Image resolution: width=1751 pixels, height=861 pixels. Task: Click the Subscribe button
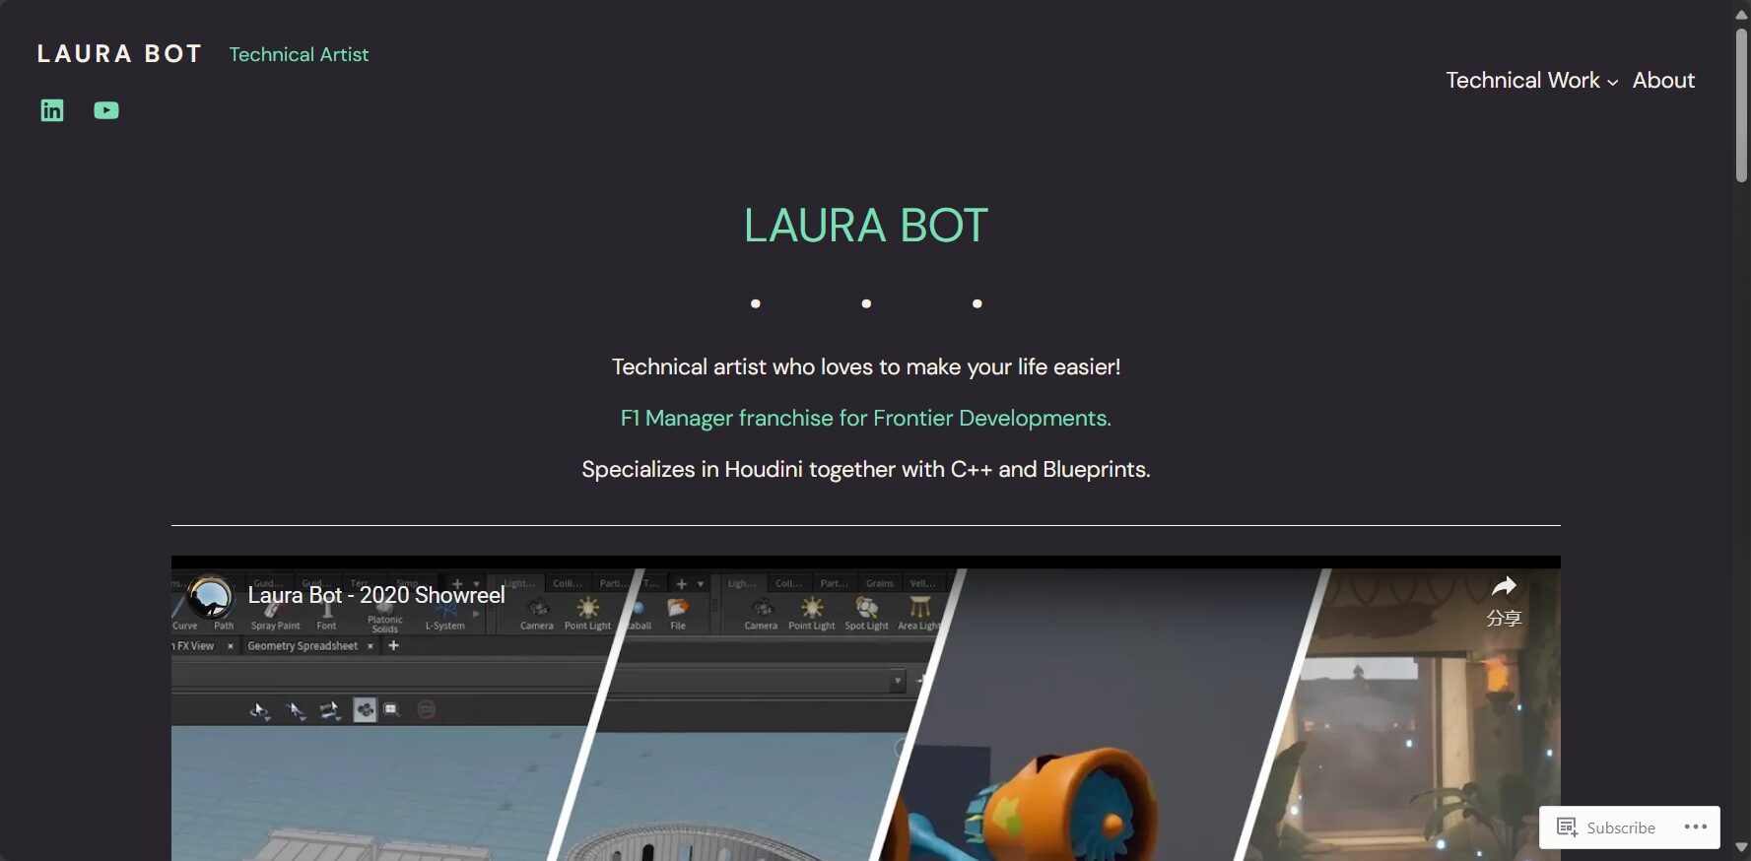pyautogui.click(x=1607, y=828)
